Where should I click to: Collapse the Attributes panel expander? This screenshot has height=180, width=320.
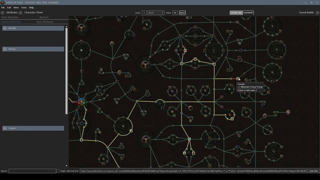pyautogui.click(x=2, y=12)
